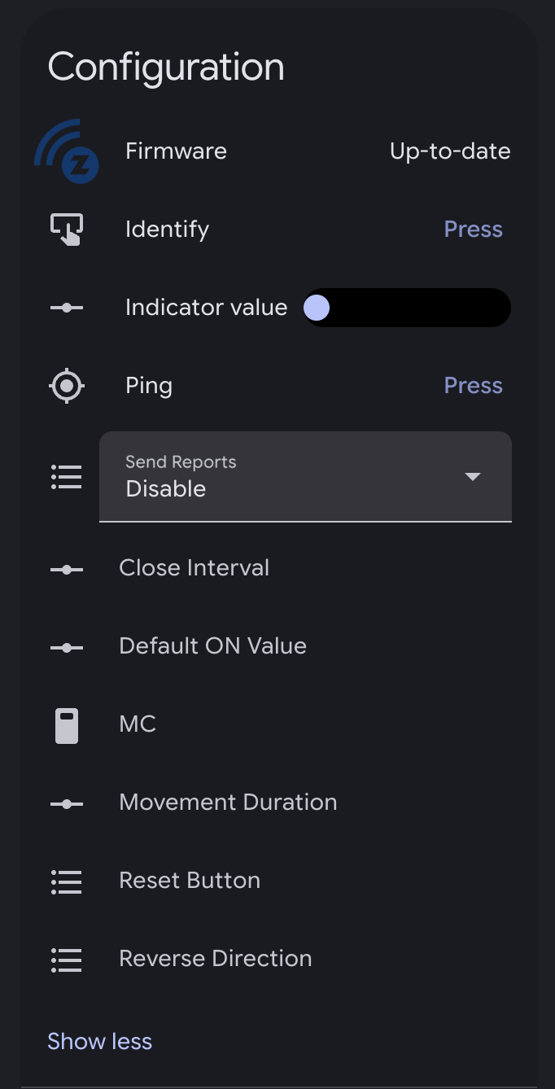
Task: Click the Z-Wave firmware logo icon
Action: tap(67, 151)
